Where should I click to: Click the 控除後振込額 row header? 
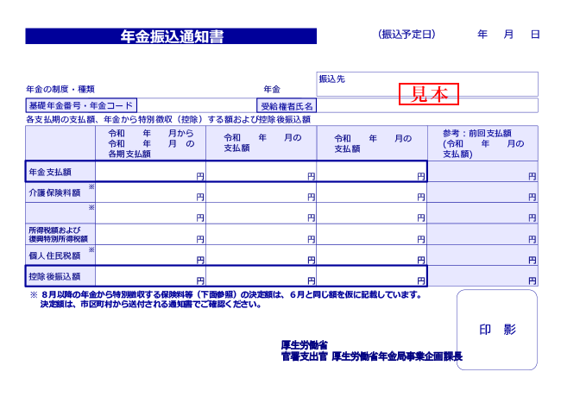60,276
